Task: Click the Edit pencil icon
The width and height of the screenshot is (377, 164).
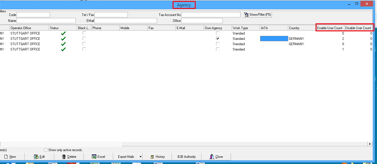Action: (36, 157)
